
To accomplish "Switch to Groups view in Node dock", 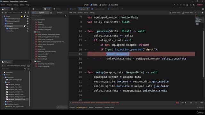I will point(60,13).
